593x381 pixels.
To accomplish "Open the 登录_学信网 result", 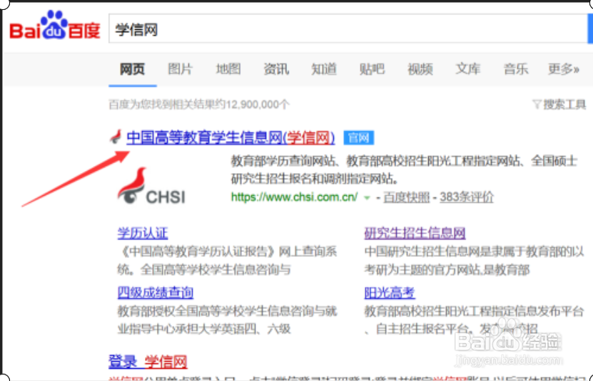I will (148, 362).
